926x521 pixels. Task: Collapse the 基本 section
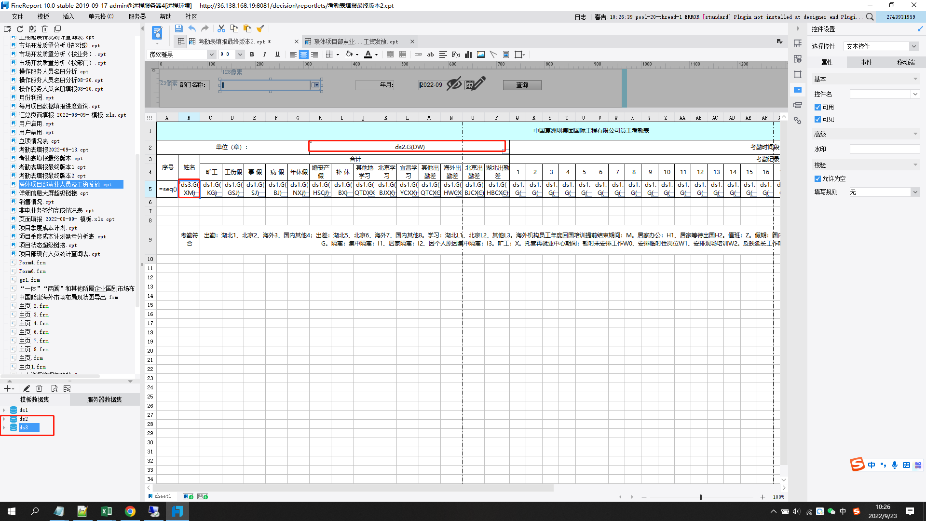(915, 79)
